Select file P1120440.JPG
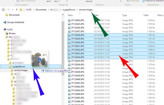 pyautogui.click(x=78, y=79)
